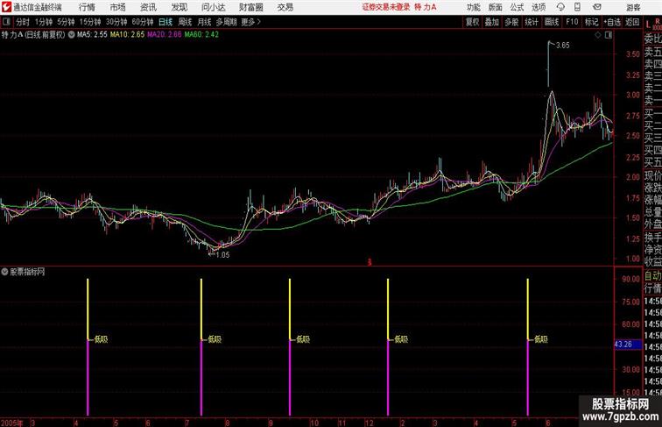Open the 版面 menu
662x427 pixels.
(496, 7)
